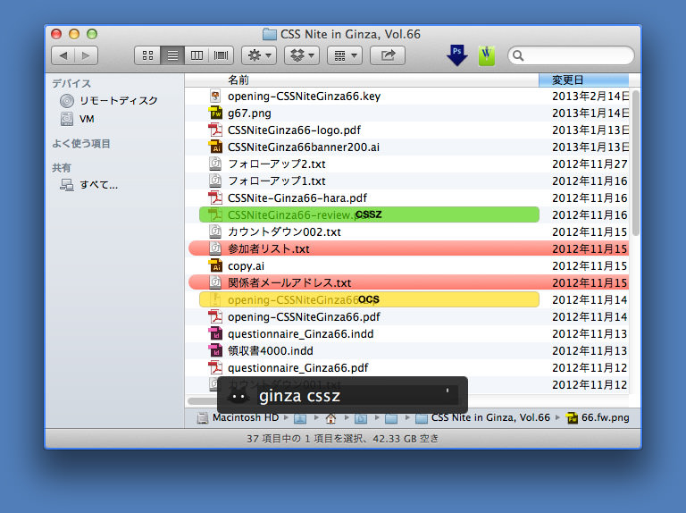The image size is (686, 513).
Task: Click the vertical scrollbar of file list
Action: (635, 164)
